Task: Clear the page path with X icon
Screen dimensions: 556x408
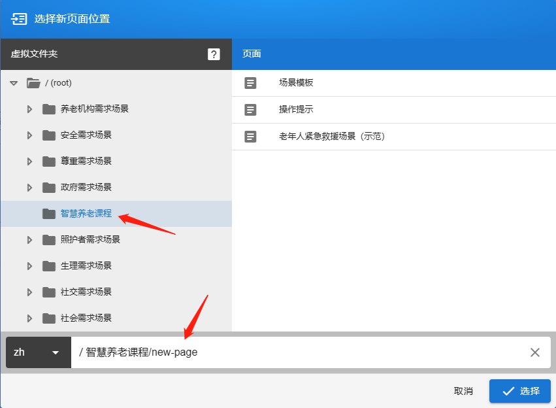Action: [535, 352]
